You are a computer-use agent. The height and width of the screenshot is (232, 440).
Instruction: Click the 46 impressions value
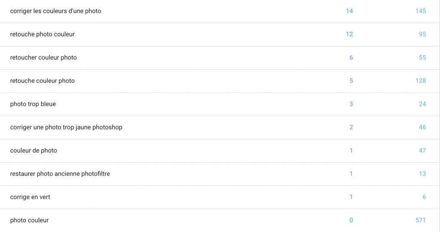point(422,127)
